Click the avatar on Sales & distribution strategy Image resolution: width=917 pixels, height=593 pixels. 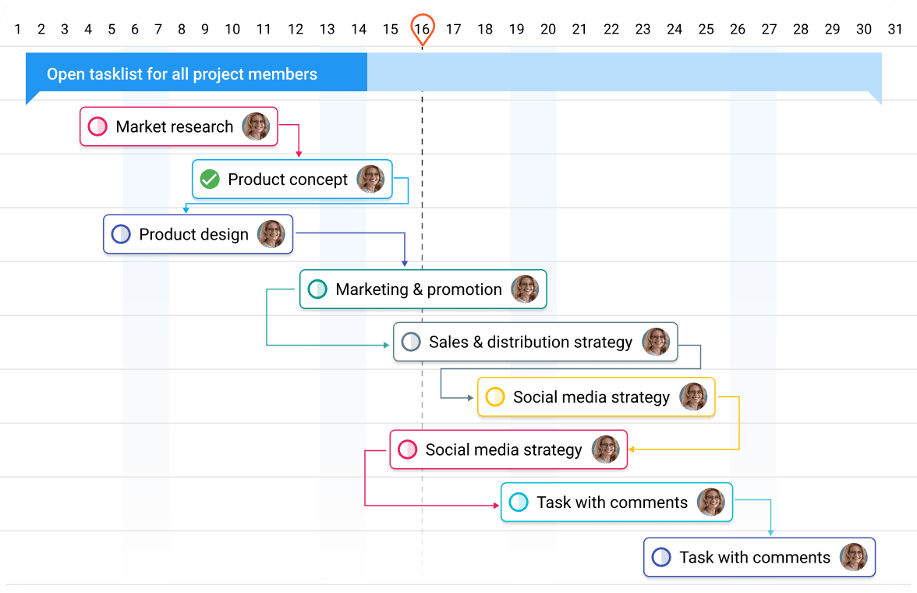point(657,342)
